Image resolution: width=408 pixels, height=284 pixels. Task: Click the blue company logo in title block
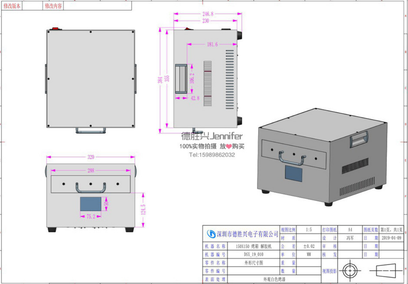(211, 234)
